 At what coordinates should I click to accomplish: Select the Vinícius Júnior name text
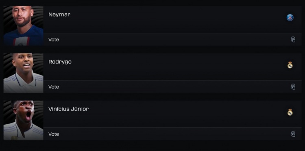click(x=68, y=109)
